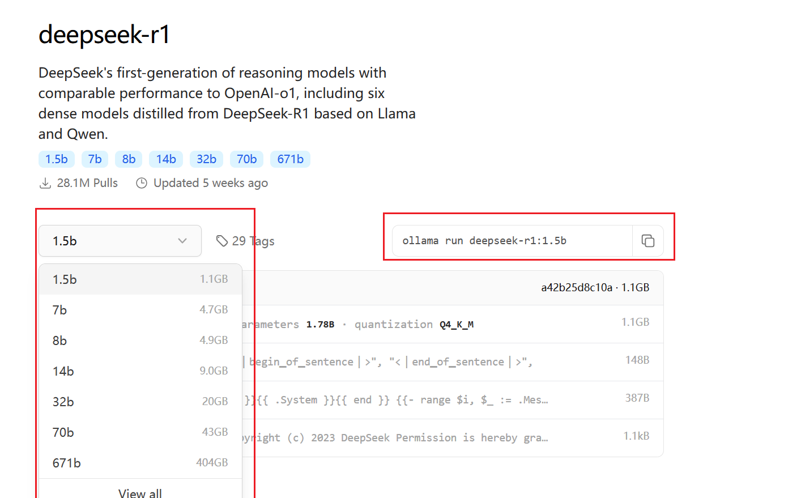Viewport: 801px width, 498px height.
Task: Click the ollama run deepseek-r1:1.5b command field
Action: point(512,241)
